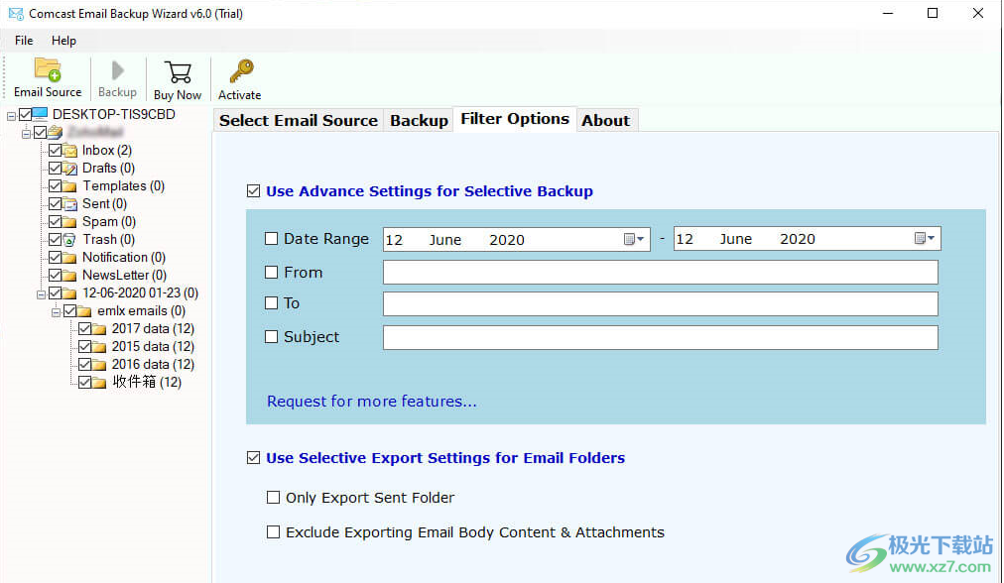Open the end date calendar dropdown
Screen dimensions: 1004x583
click(x=925, y=239)
